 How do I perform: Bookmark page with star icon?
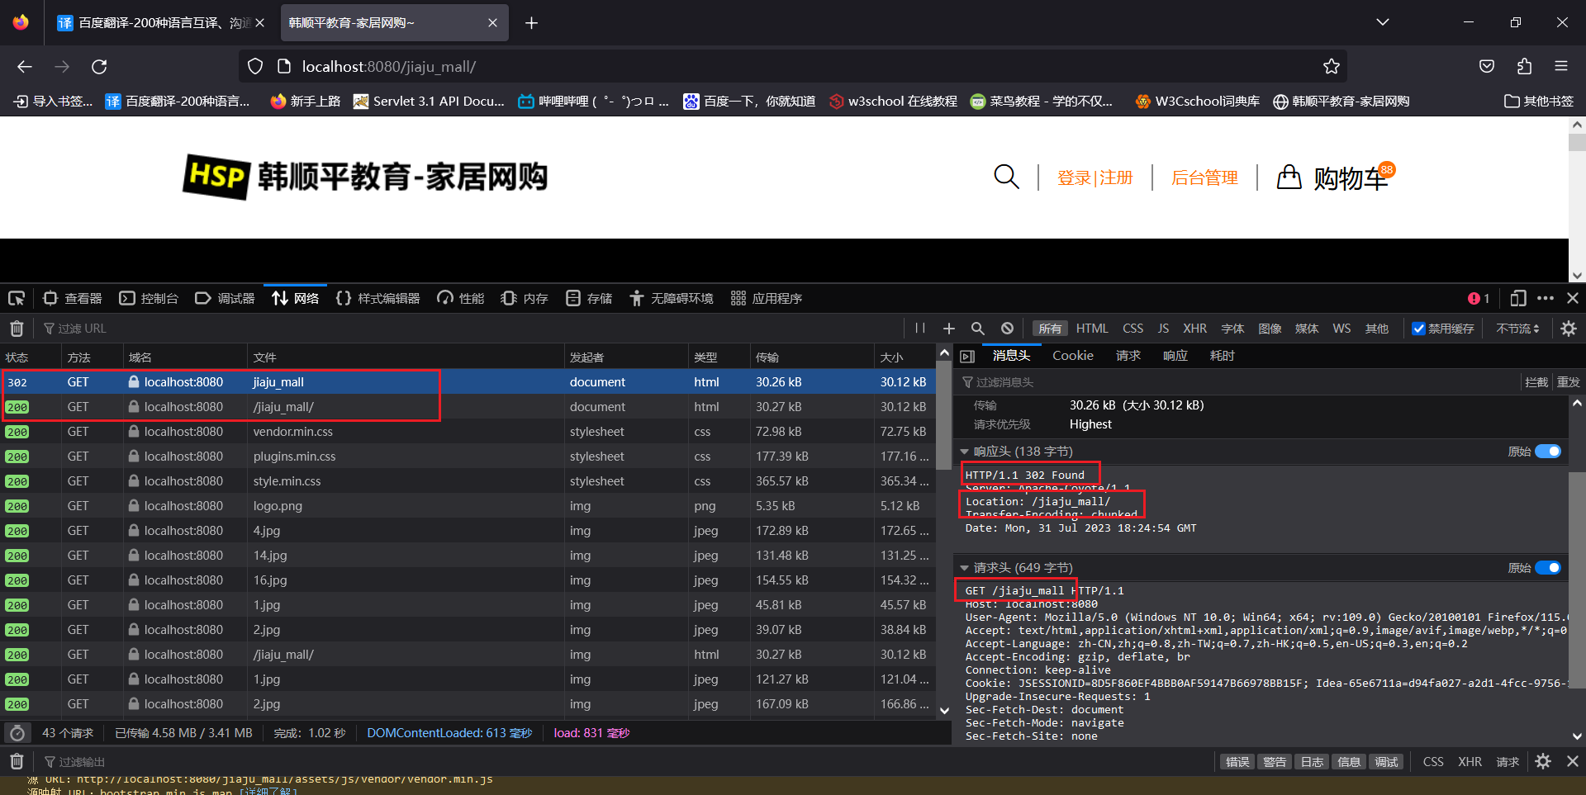[1331, 67]
